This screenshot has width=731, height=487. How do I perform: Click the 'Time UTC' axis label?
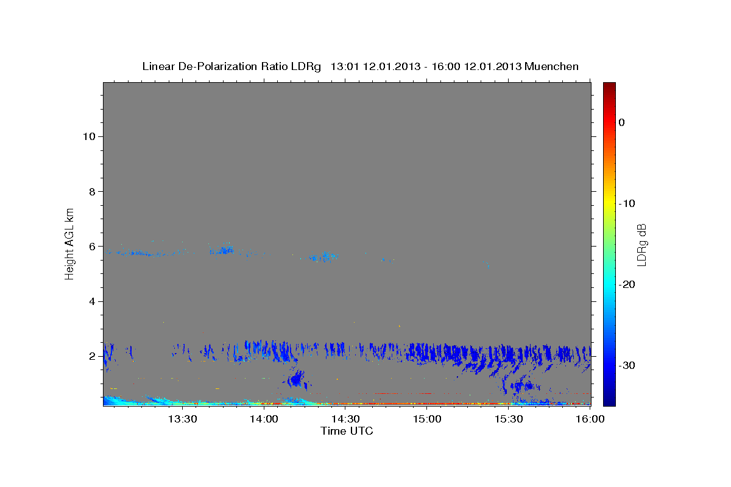point(347,431)
